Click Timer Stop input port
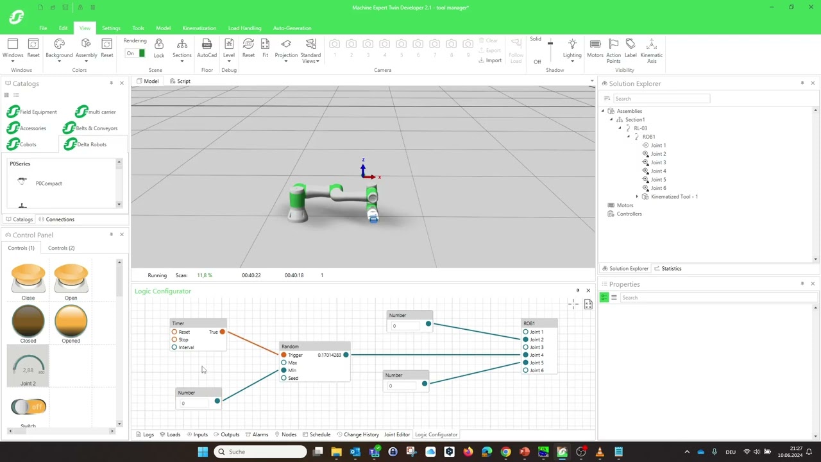Image resolution: width=821 pixels, height=462 pixels. point(174,339)
